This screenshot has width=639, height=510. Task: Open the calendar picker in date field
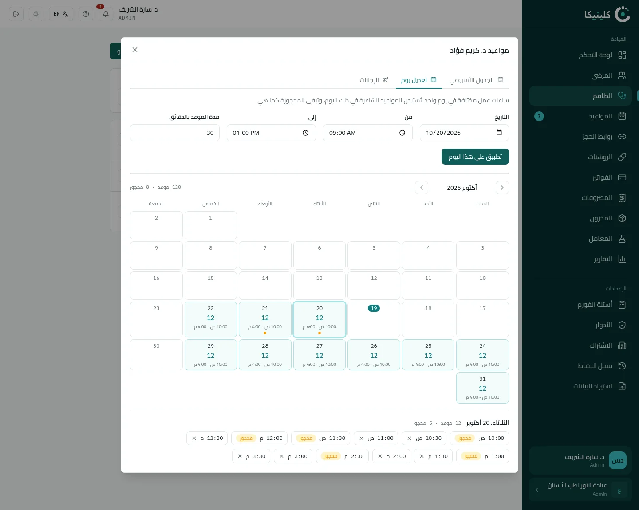[499, 133]
